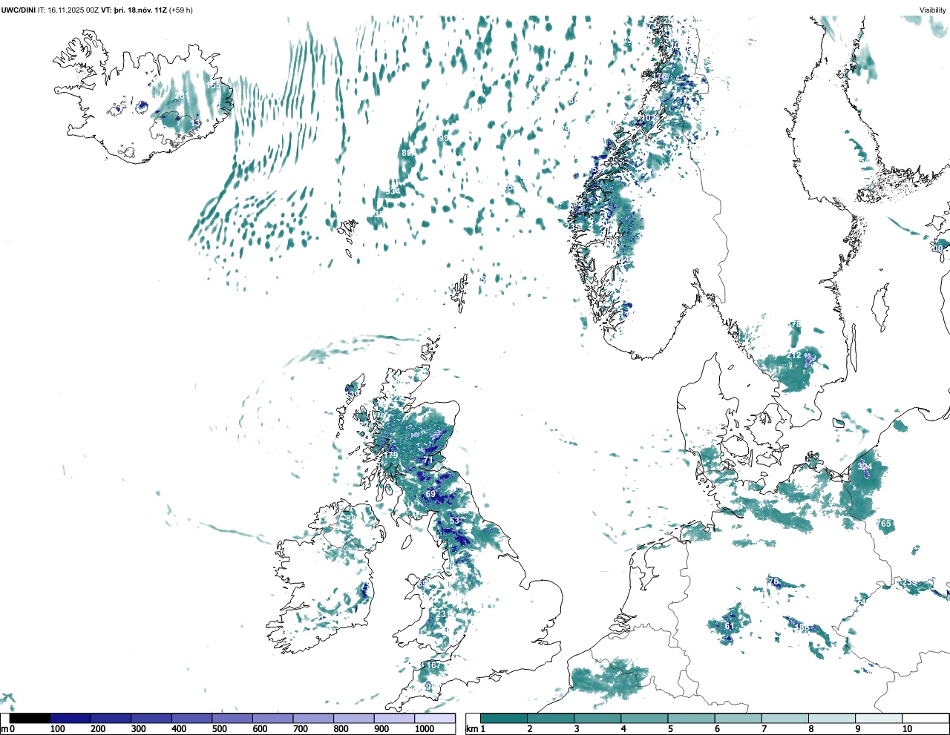Screen dimensions: 950x735
Task: Click the '500' tick label on meter scale
Action: pyautogui.click(x=220, y=729)
